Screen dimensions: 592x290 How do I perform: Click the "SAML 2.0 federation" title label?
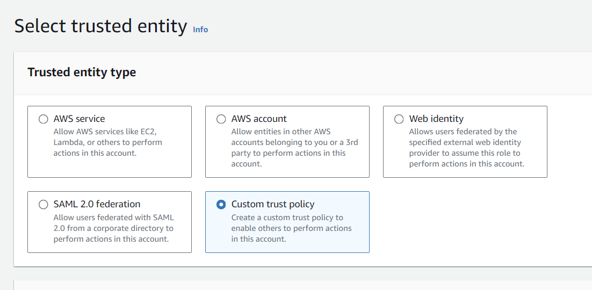tap(97, 204)
